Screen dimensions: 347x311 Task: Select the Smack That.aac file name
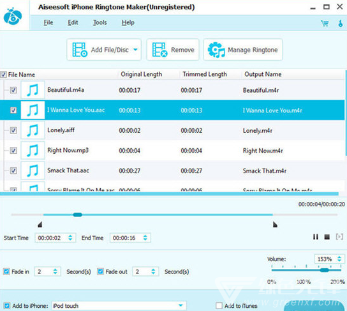pos(68,171)
